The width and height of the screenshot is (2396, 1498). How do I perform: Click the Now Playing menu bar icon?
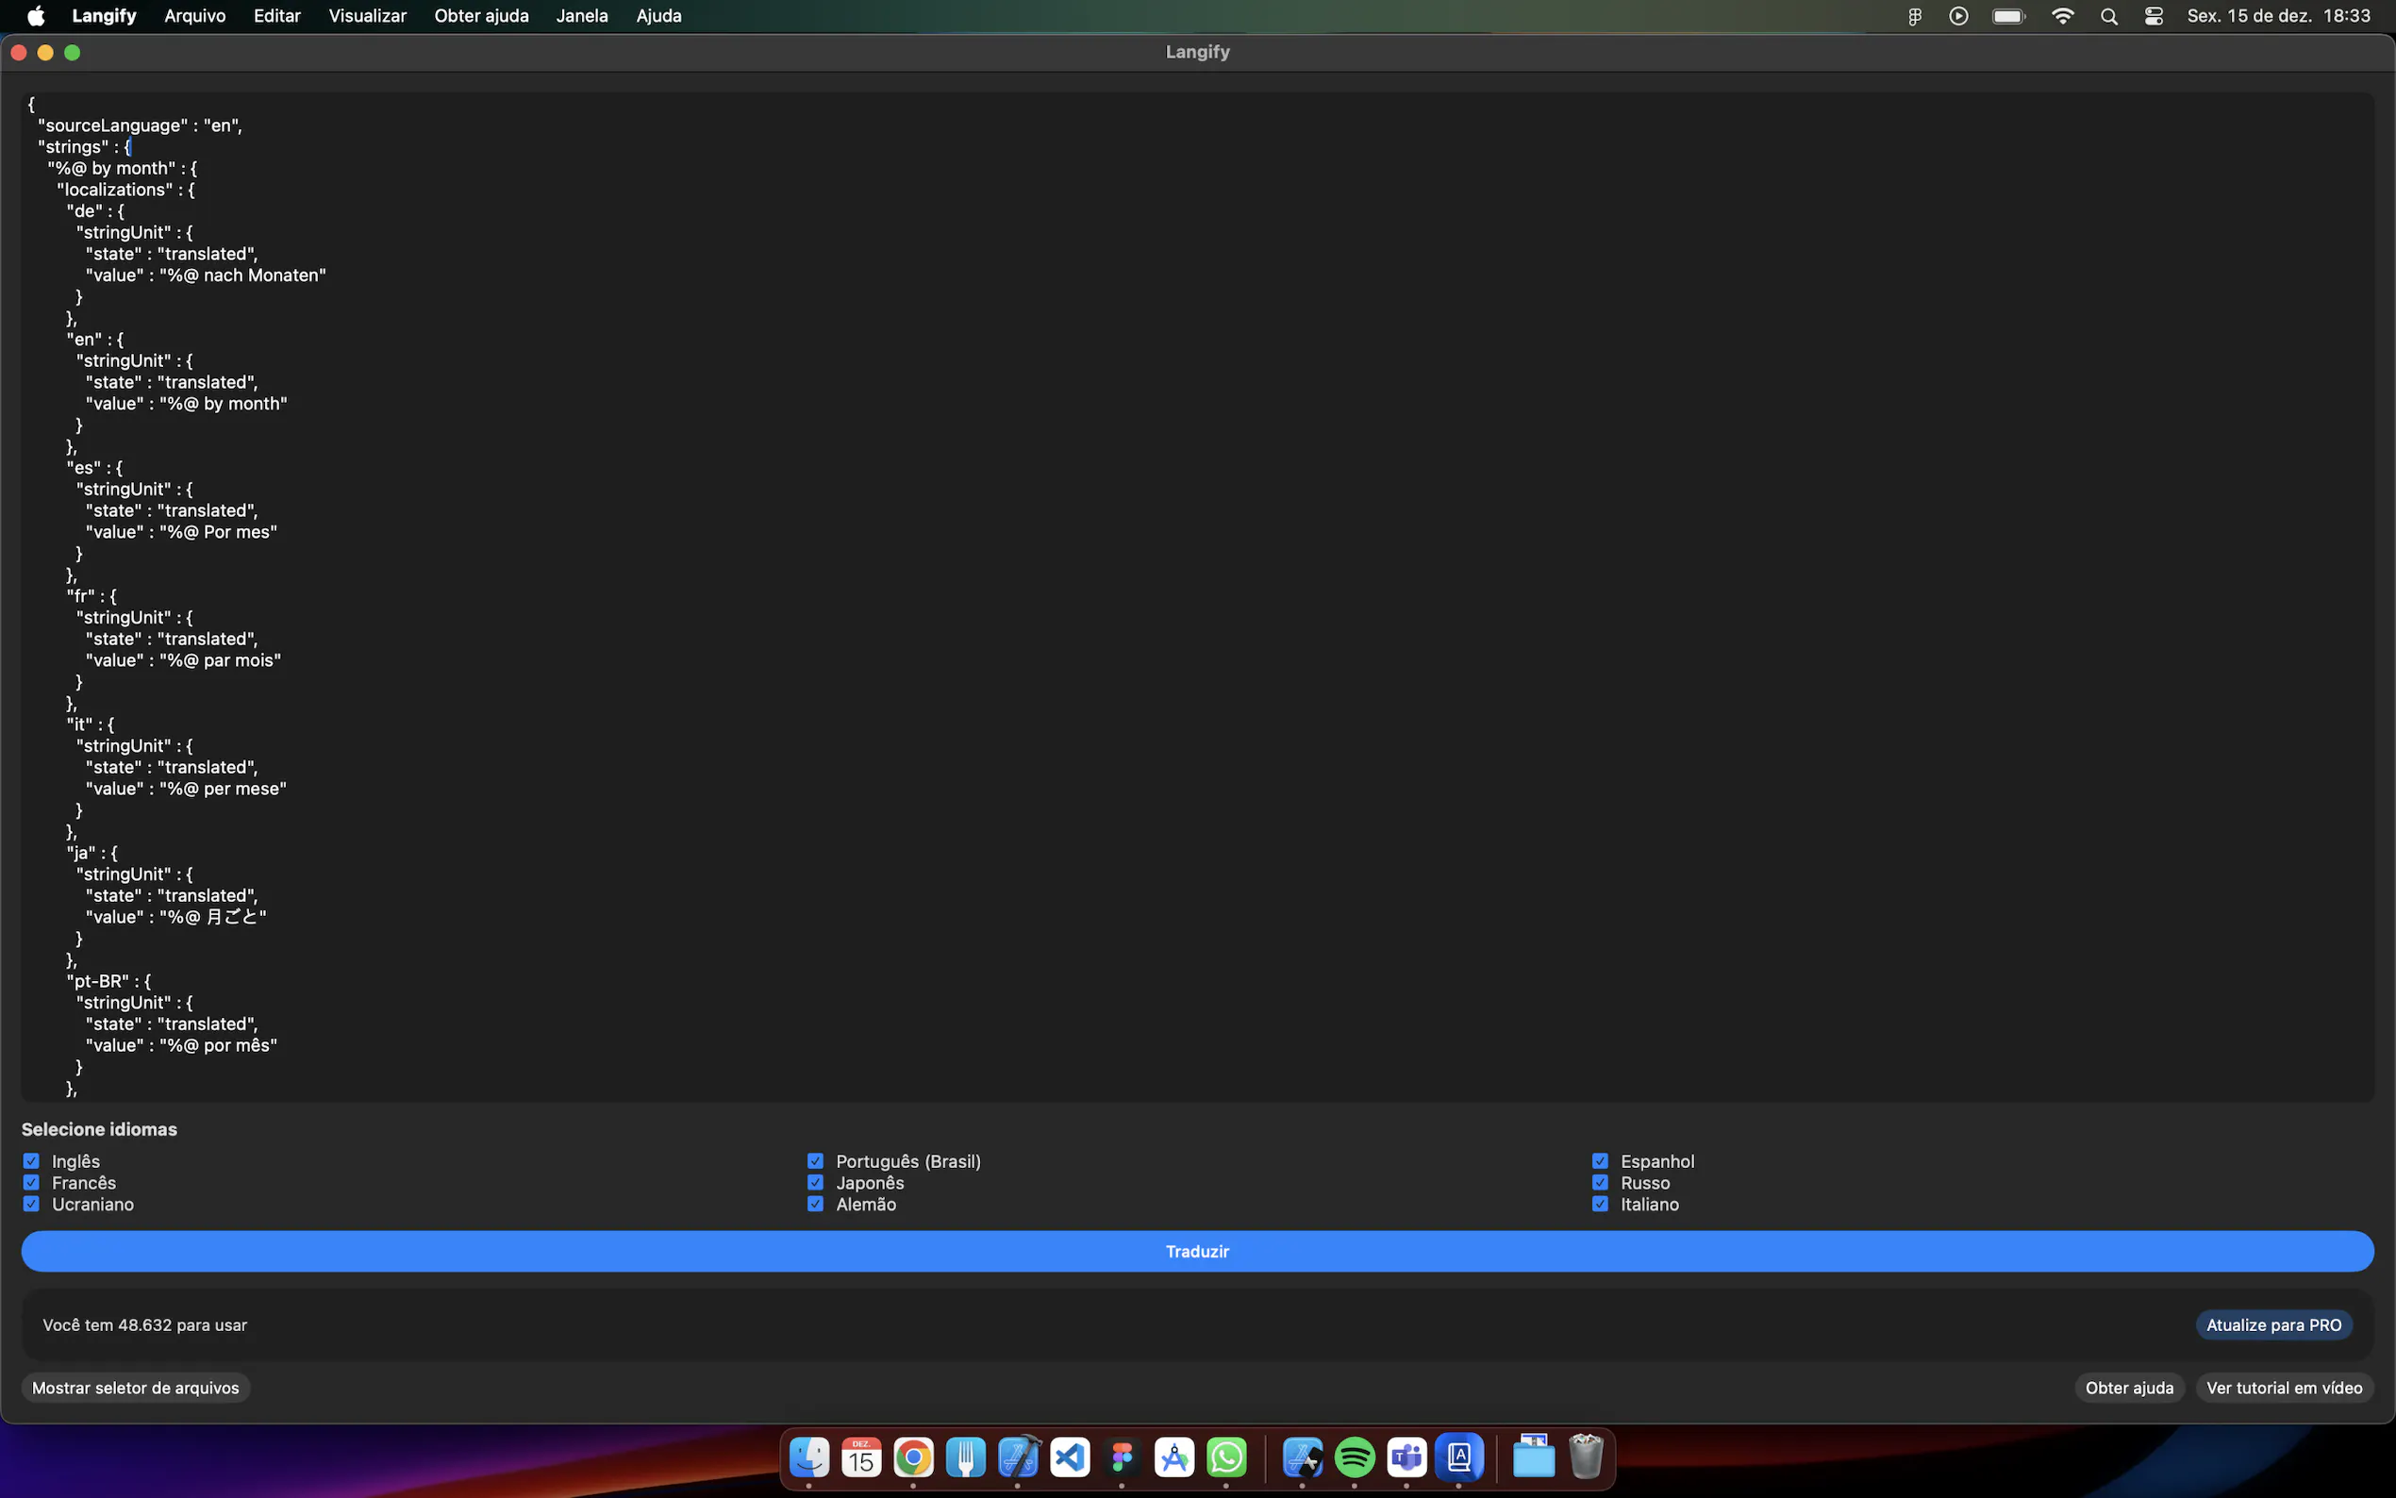1959,16
